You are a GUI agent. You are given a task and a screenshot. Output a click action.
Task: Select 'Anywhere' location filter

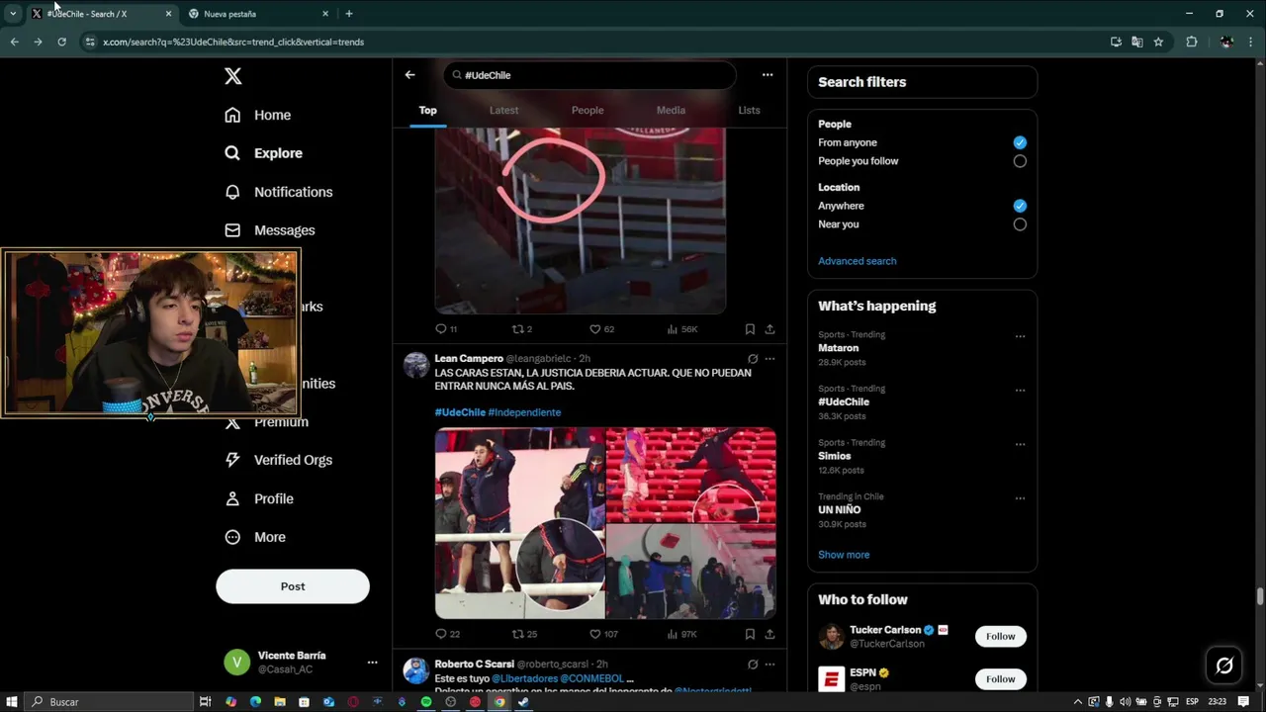click(1020, 206)
